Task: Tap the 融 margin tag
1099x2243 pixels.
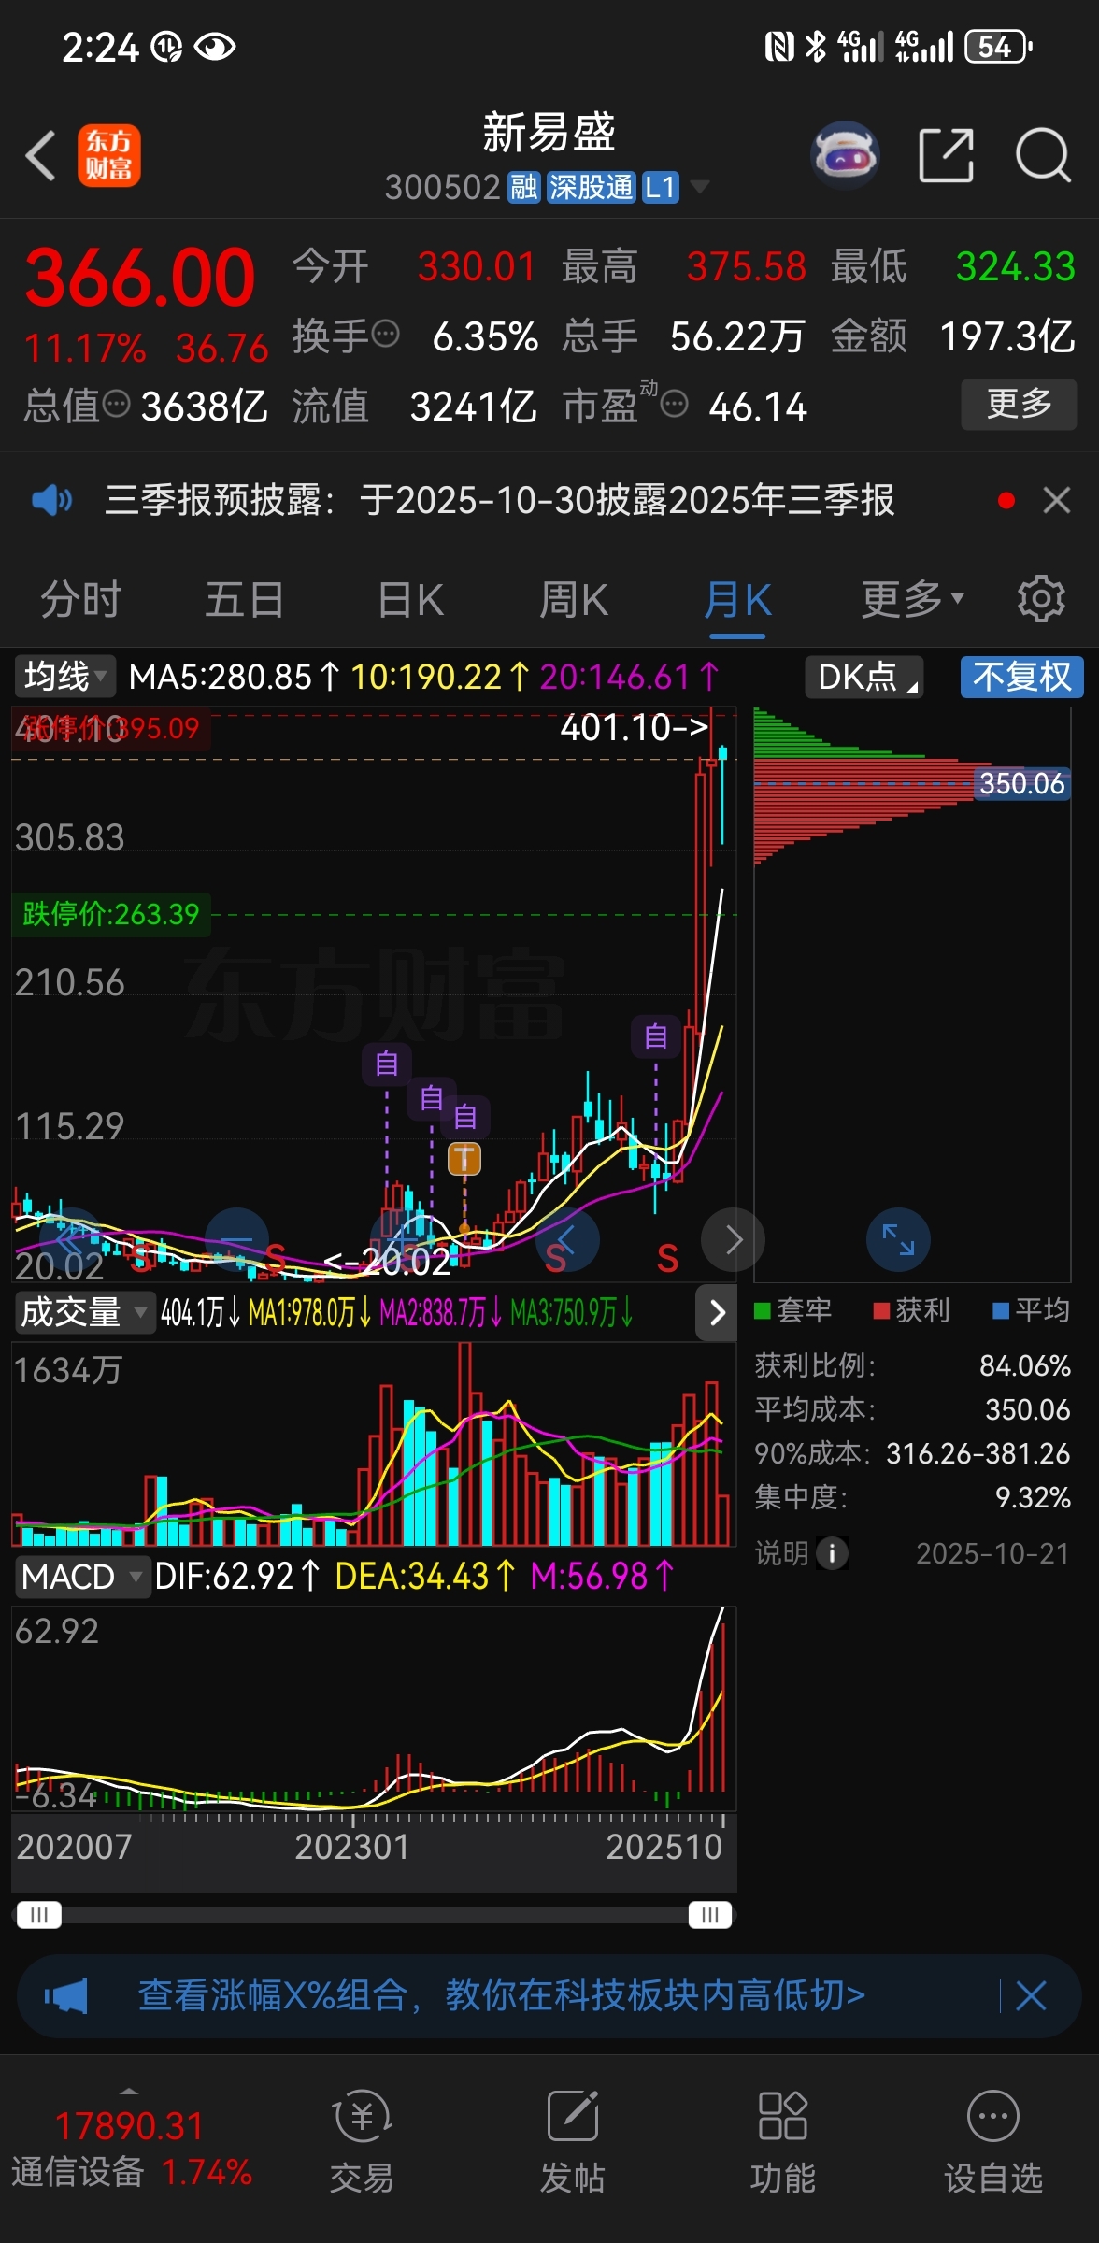Action: 523,187
